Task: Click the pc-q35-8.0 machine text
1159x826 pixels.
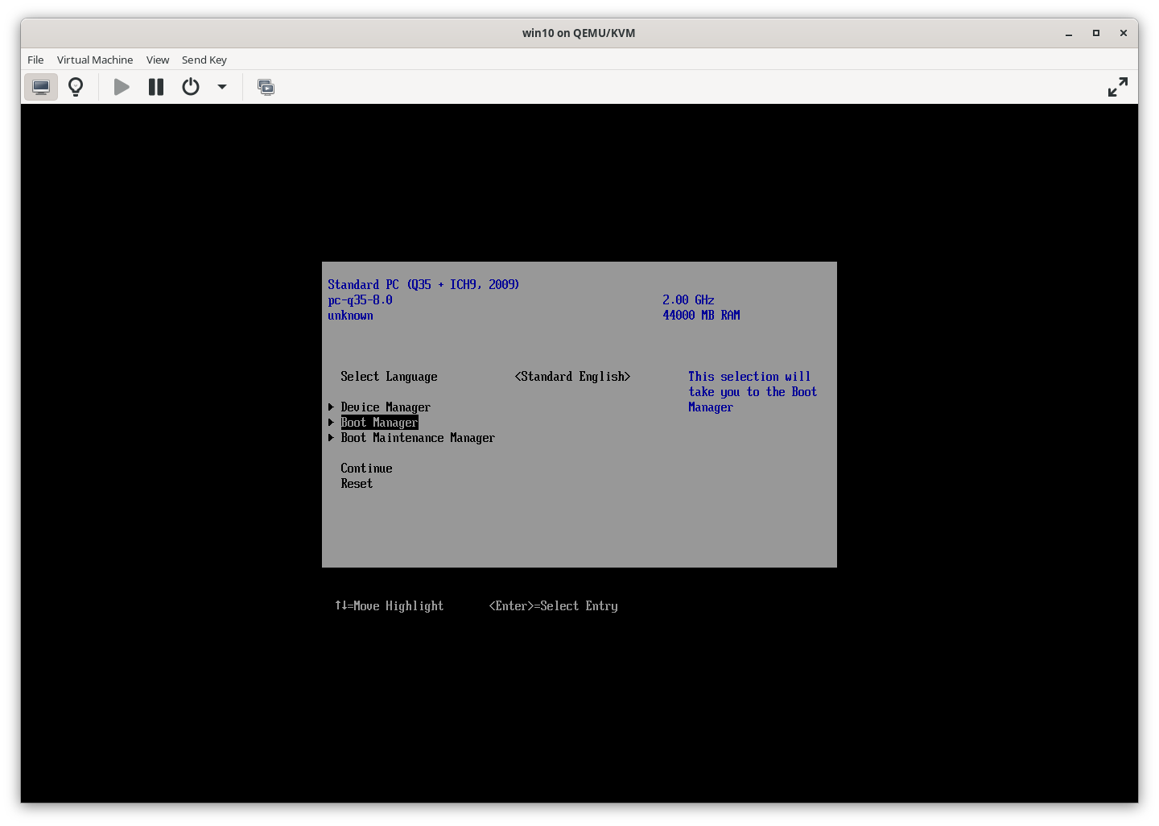Action: click(x=360, y=300)
